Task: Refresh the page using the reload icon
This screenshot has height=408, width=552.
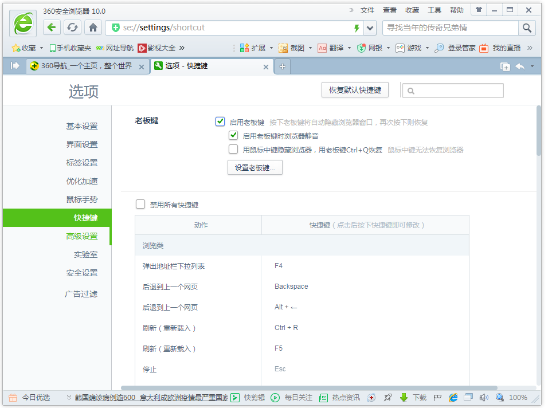Action: click(x=72, y=28)
